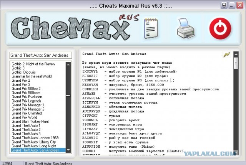Click the AIWPRTON Rhino tank cheat line

point(119,147)
